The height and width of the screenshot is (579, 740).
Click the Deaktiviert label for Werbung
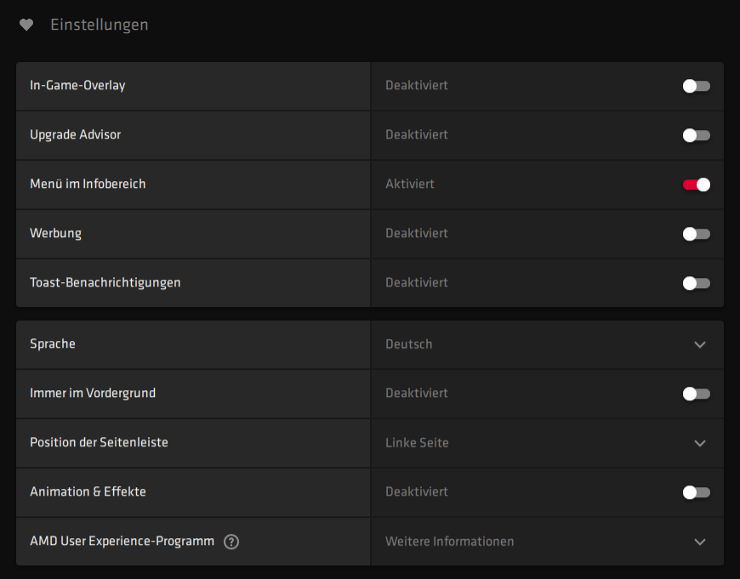coord(416,233)
